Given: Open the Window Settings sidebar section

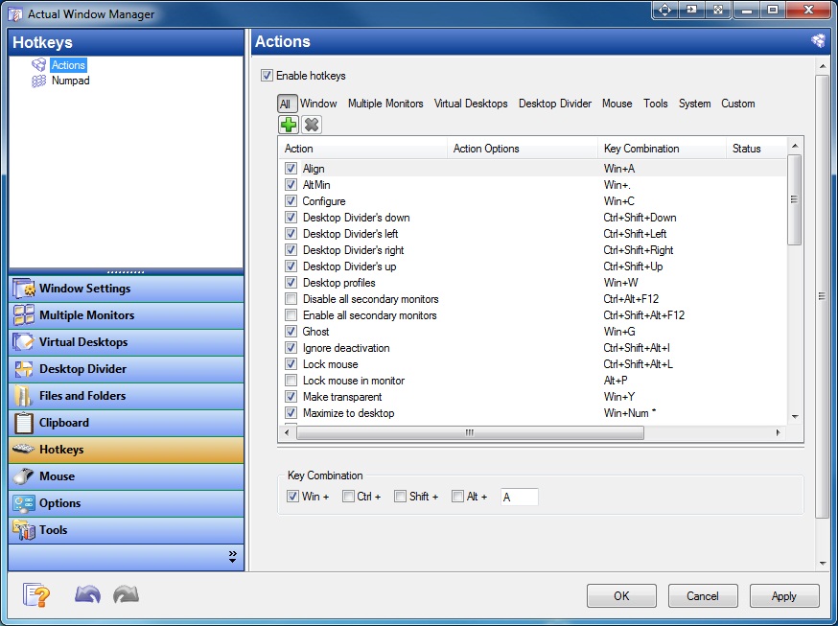Looking at the screenshot, I should point(127,289).
